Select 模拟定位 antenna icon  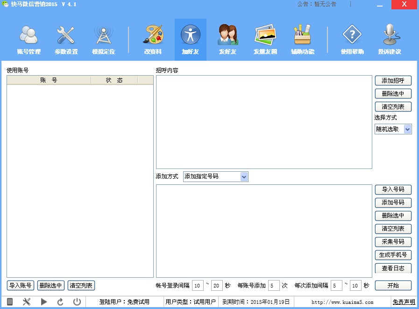click(x=103, y=40)
